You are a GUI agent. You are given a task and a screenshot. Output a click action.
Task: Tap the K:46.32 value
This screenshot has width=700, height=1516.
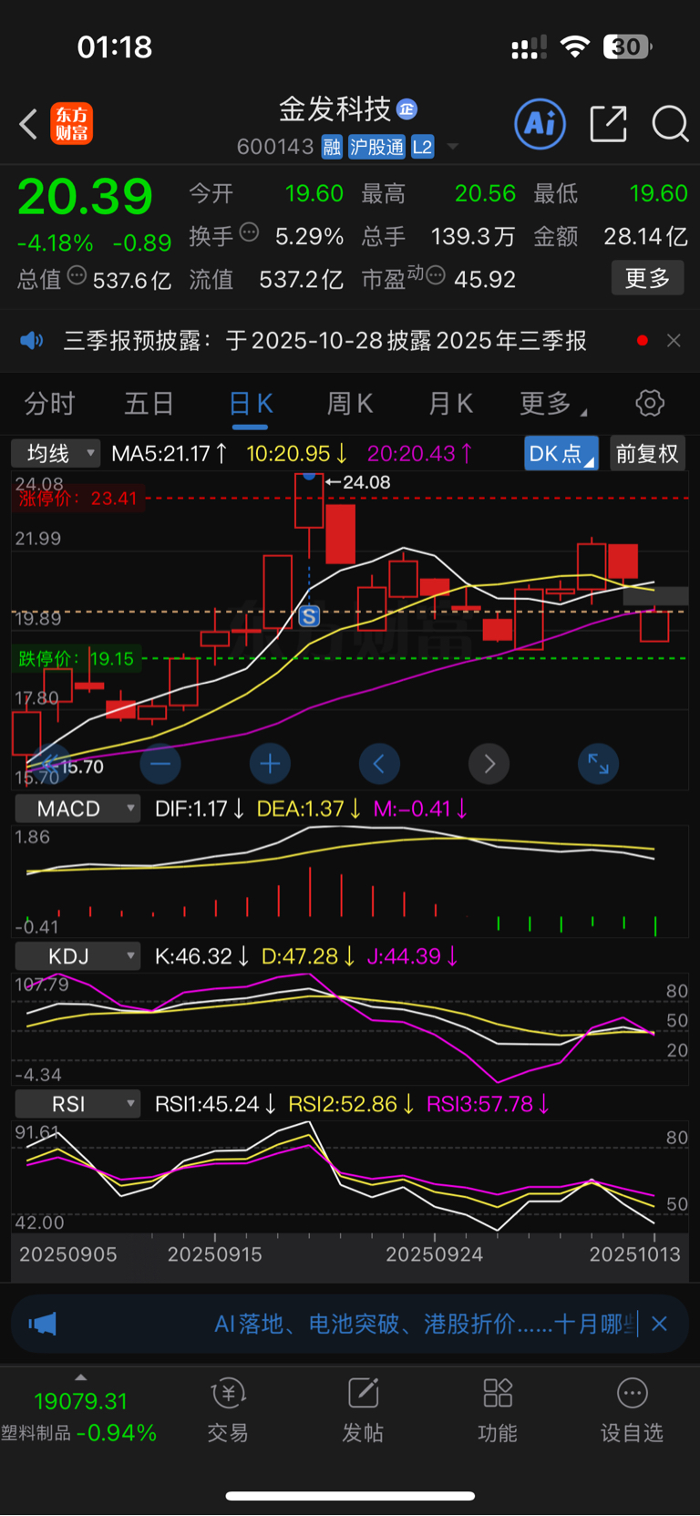[x=202, y=956]
